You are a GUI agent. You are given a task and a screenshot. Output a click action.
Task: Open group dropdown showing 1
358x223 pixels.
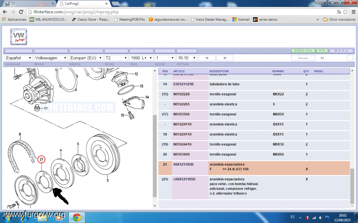tap(165, 58)
